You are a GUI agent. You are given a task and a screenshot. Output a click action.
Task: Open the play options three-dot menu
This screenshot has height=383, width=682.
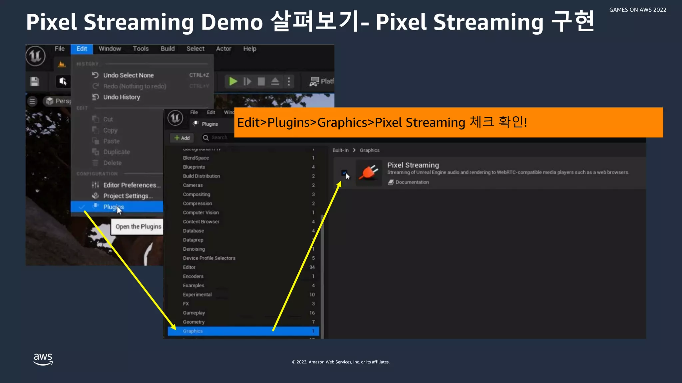coord(289,81)
